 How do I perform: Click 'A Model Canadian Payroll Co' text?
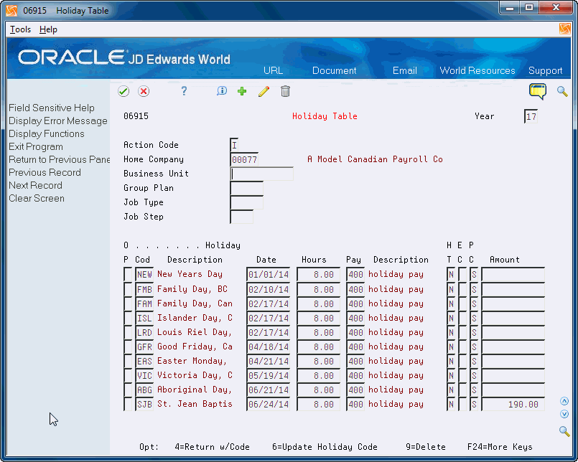[x=375, y=159]
